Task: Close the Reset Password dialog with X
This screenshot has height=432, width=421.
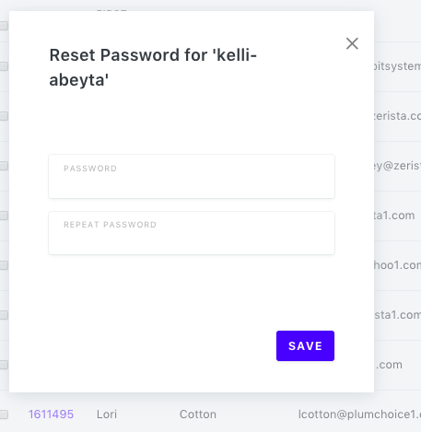Action: (352, 43)
